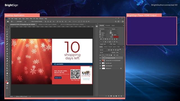Toggle Show Transform Controls checkbox
Viewport: 180px width, 101px height.
click(31, 22)
